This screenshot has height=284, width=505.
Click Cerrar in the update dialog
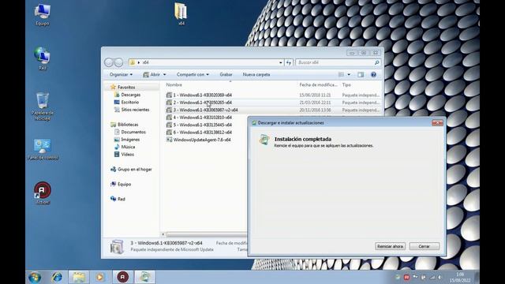point(425,246)
